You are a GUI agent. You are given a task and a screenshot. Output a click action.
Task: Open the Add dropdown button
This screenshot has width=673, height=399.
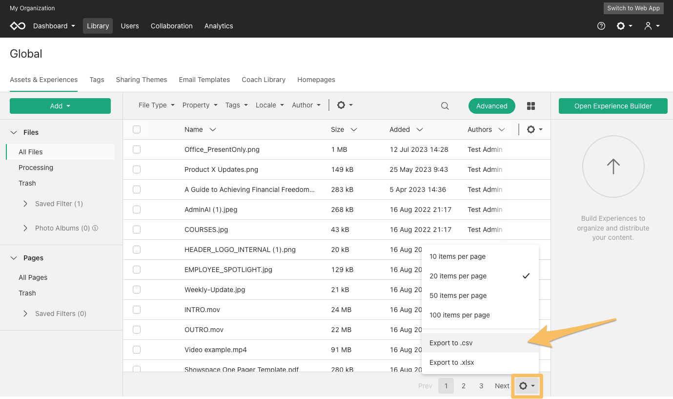(x=60, y=106)
